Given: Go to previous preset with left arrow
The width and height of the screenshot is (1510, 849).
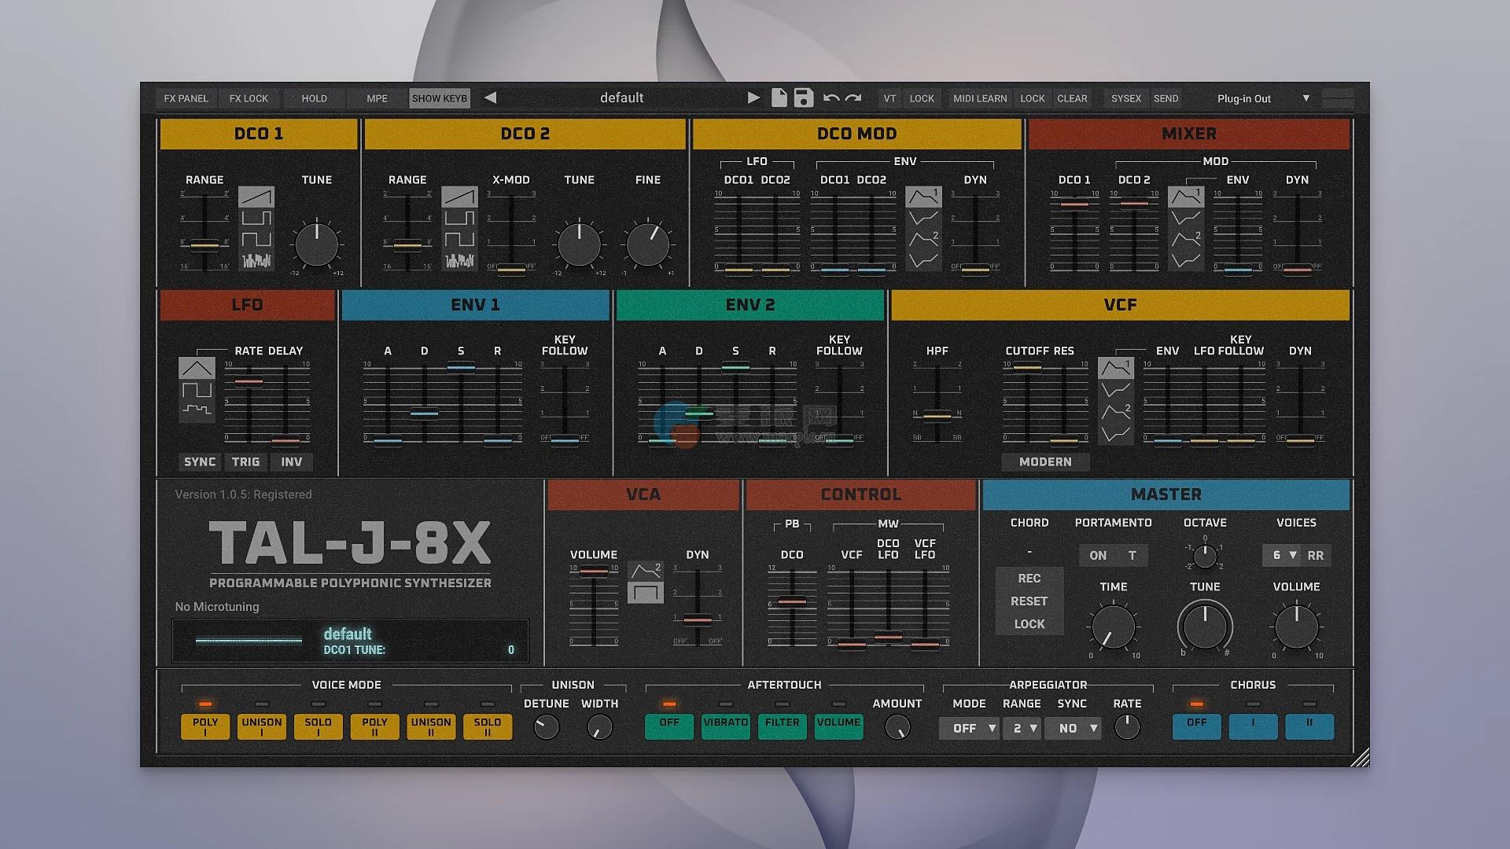Looking at the screenshot, I should [491, 97].
